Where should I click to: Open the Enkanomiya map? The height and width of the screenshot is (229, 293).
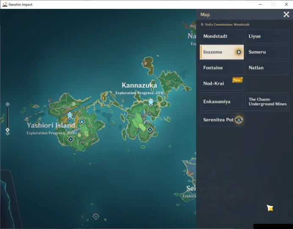[x=222, y=102]
